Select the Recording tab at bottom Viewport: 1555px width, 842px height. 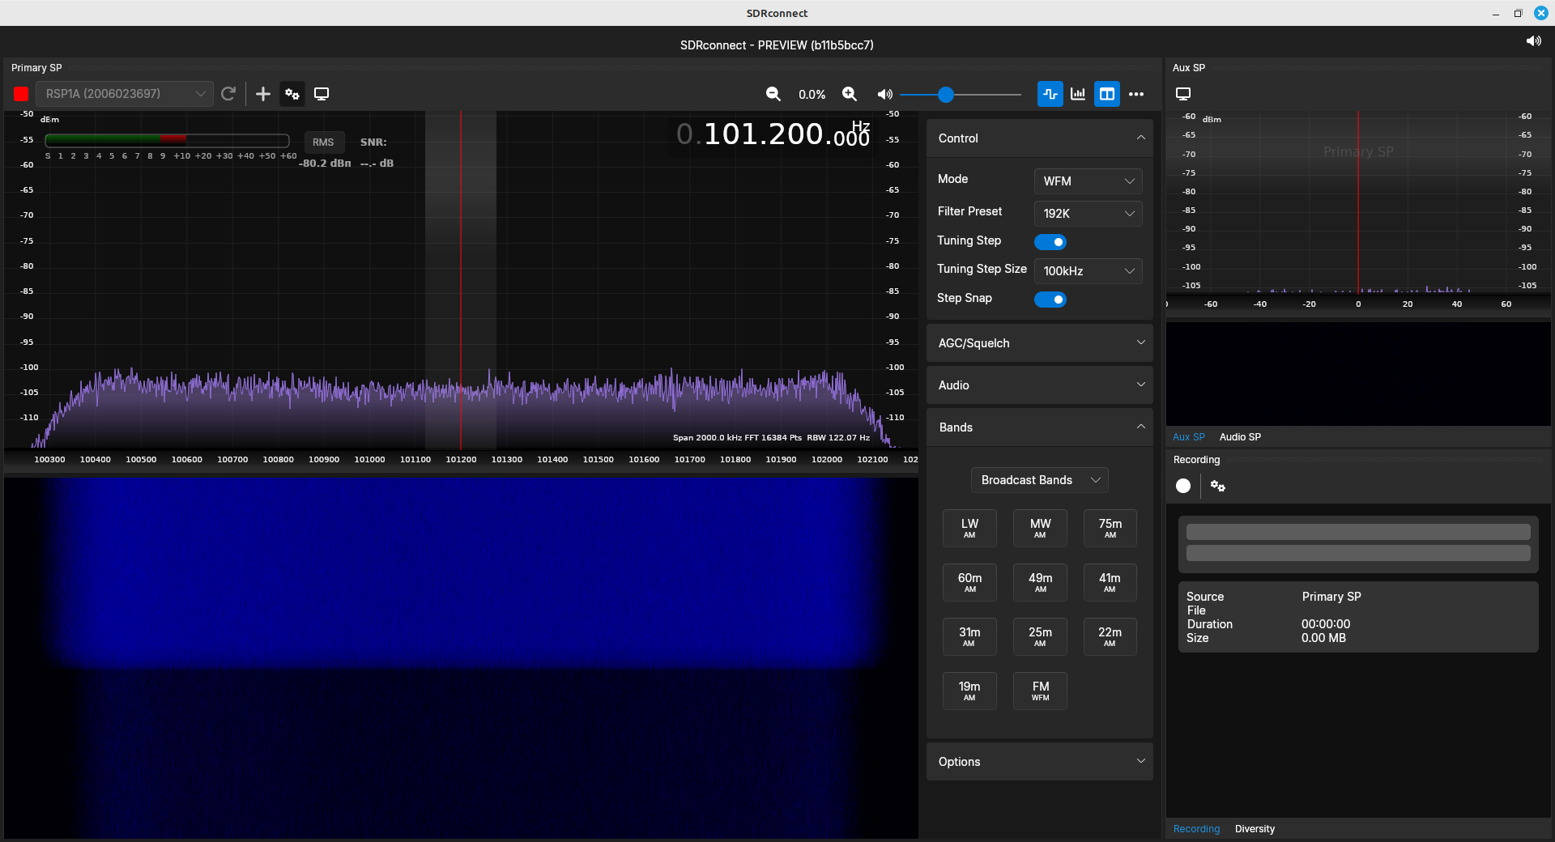click(1196, 829)
